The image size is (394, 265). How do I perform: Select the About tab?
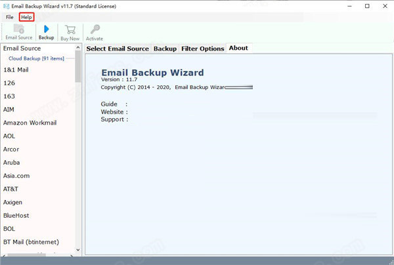238,49
